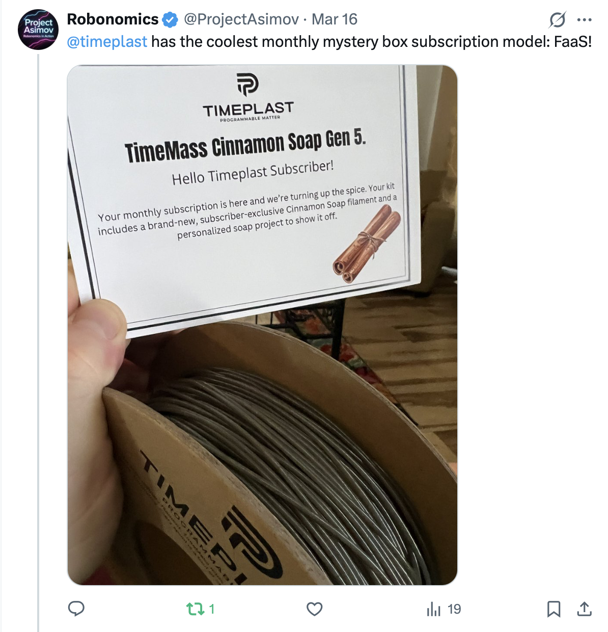The width and height of the screenshot is (608, 632).
Task: Open the three-dot more options menu
Action: click(585, 20)
